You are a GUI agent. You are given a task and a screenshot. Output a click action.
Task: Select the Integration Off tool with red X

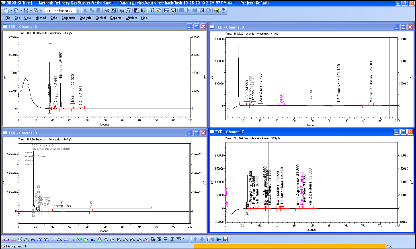coord(27,239)
